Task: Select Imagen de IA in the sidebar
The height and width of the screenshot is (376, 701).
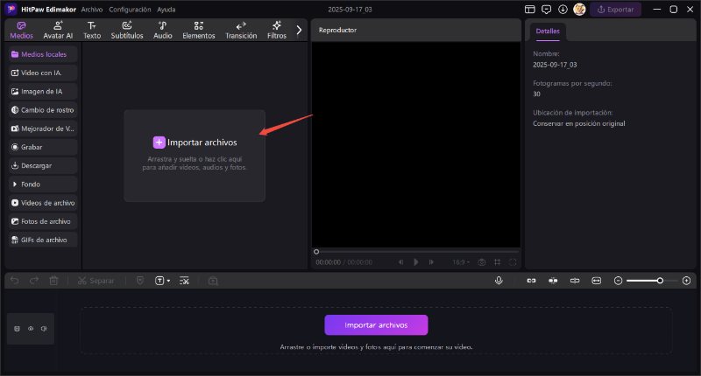Action: pos(43,92)
